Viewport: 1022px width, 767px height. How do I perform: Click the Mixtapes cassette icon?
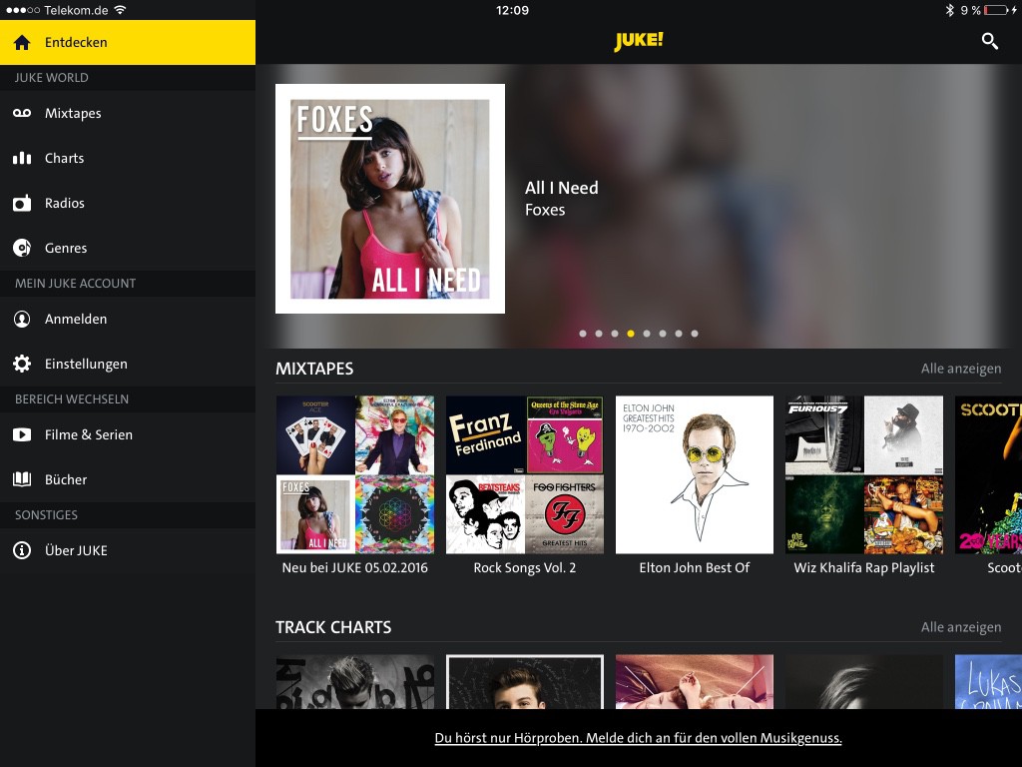click(22, 113)
